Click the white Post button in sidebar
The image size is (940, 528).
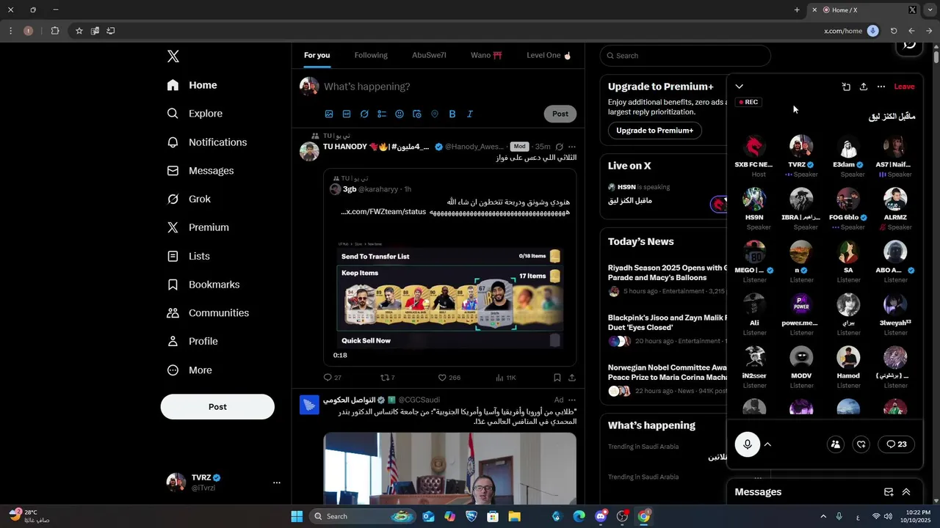(217, 407)
